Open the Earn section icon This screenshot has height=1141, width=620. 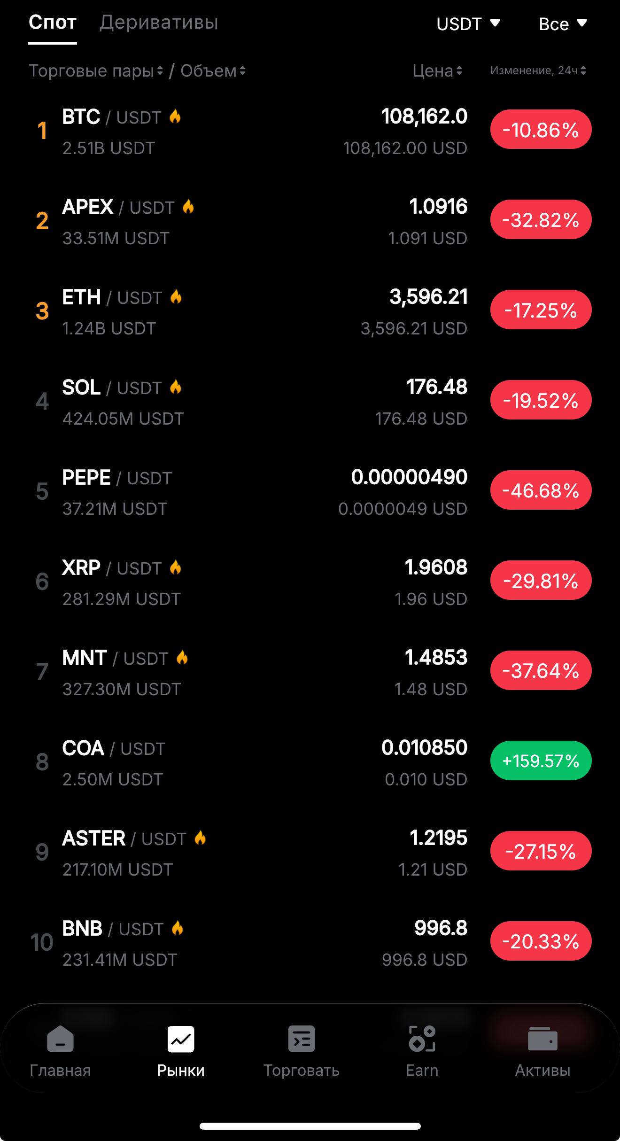(x=422, y=1039)
